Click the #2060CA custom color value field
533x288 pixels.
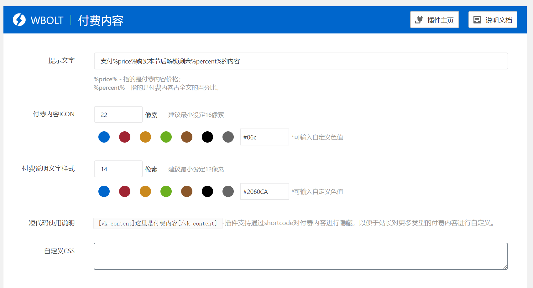tap(264, 191)
